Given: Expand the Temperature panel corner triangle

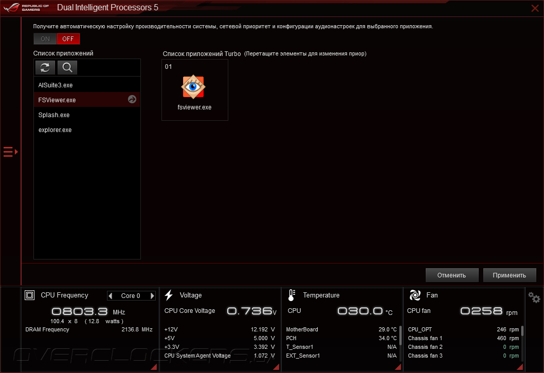Looking at the screenshot, I should pyautogui.click(x=398, y=367).
